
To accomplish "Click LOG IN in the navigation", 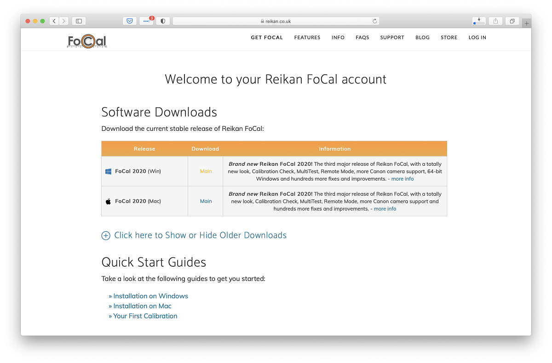I will (477, 38).
